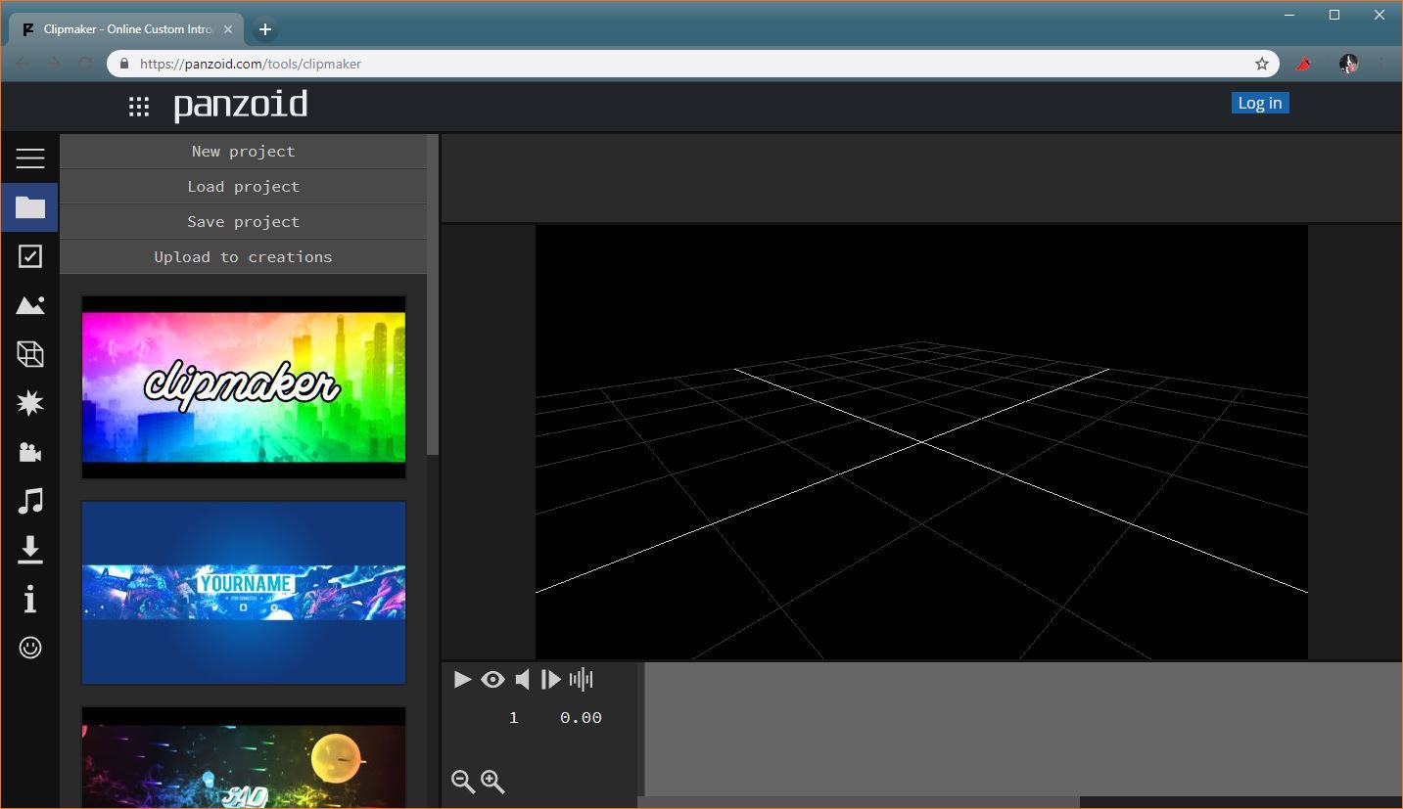Image resolution: width=1403 pixels, height=809 pixels.
Task: Close the Clipmaker browser tab
Action: 228,29
